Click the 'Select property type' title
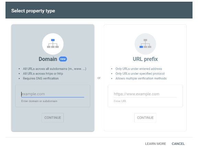This screenshot has width=198, height=149. tap(33, 11)
